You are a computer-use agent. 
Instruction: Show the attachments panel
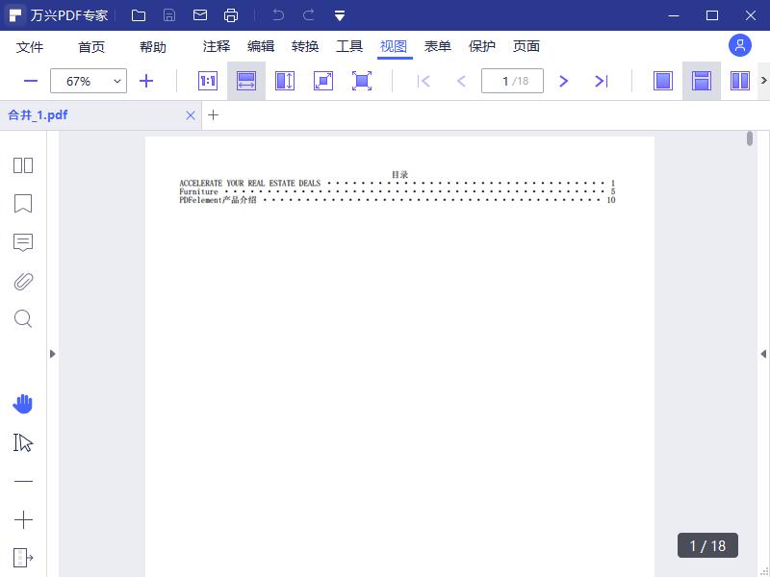(23, 281)
